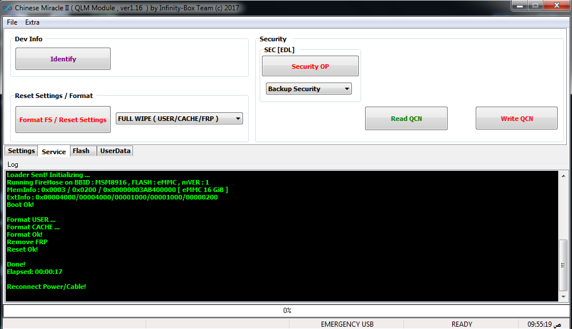The height and width of the screenshot is (329, 572).
Task: Click the log scrollbar up arrow
Action: pyautogui.click(x=563, y=176)
